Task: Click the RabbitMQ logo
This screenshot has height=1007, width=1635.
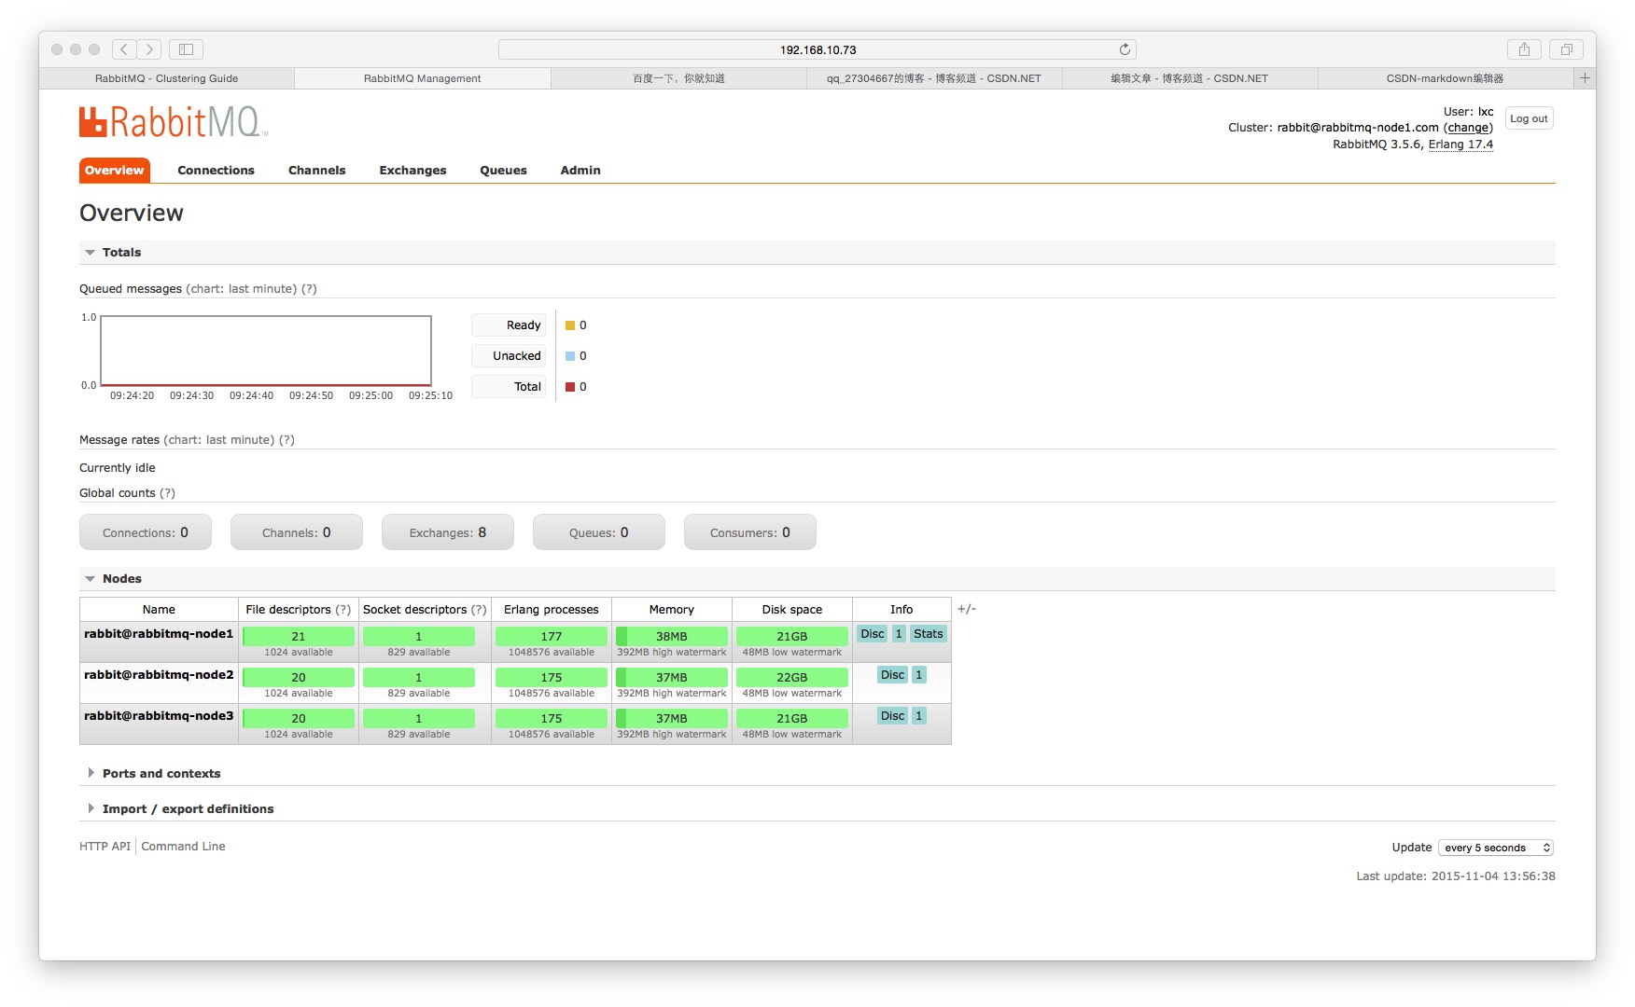Action: pyautogui.click(x=174, y=122)
